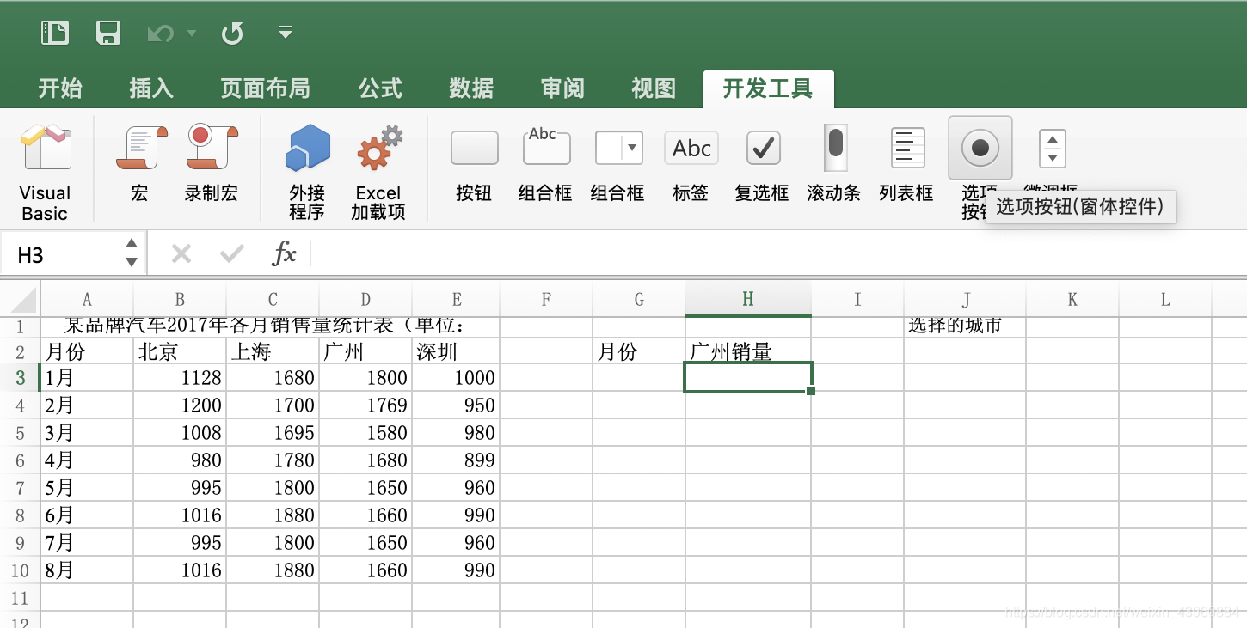Image resolution: width=1247 pixels, height=628 pixels.
Task: Click the cell with value 1695
Action: pyautogui.click(x=273, y=433)
